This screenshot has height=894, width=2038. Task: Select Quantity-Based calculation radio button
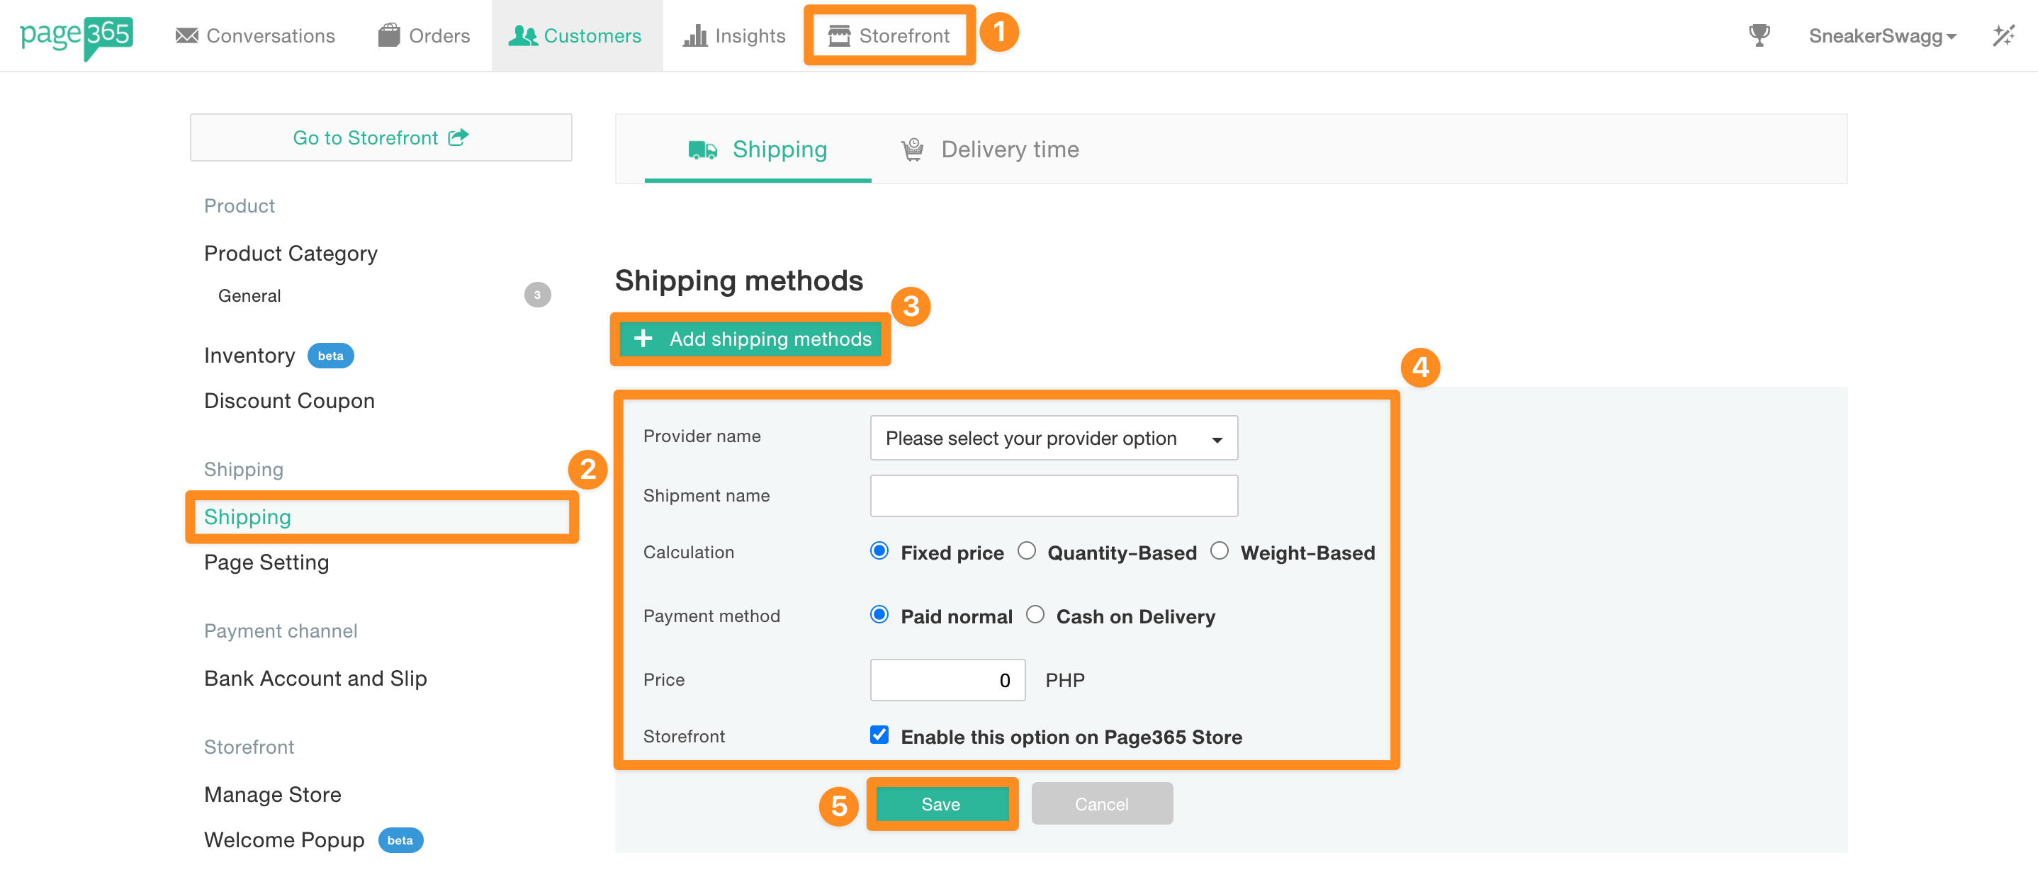tap(1026, 550)
